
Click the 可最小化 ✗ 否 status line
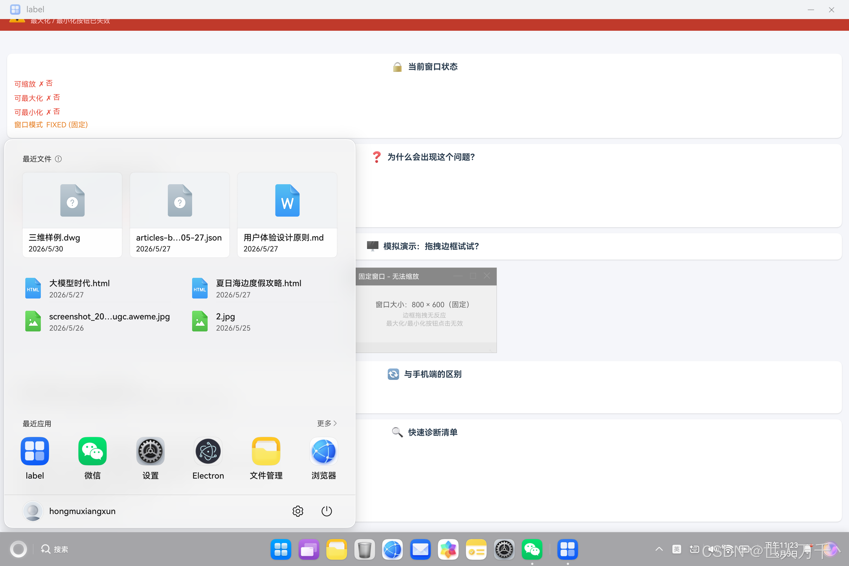pyautogui.click(x=37, y=112)
